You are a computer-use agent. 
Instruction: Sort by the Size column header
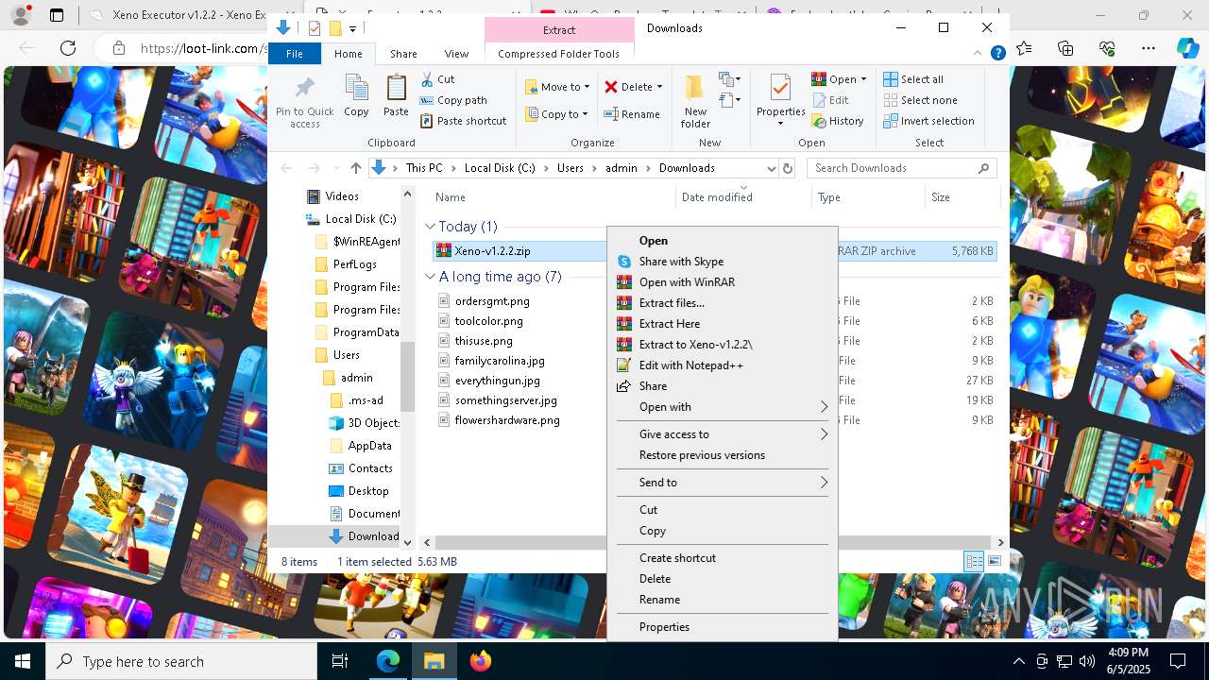pyautogui.click(x=962, y=197)
